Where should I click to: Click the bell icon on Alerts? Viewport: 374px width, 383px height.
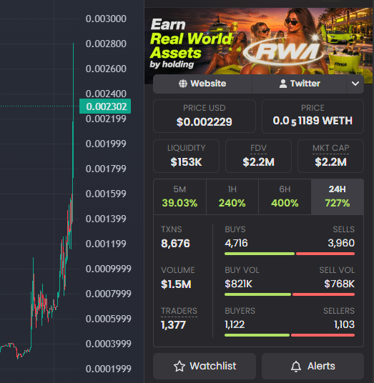pyautogui.click(x=296, y=367)
